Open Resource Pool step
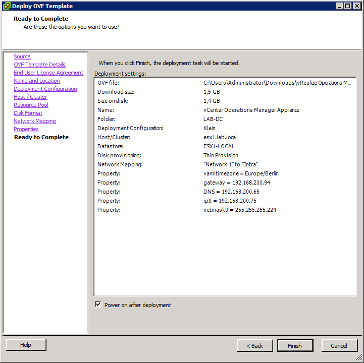Image resolution: width=364 pixels, height=363 pixels. click(31, 105)
